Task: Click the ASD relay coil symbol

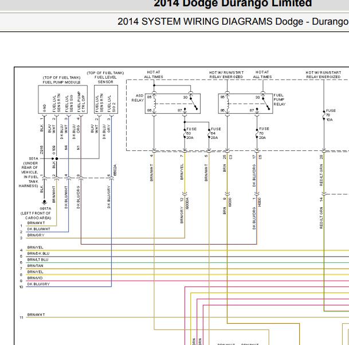Action: (x=154, y=104)
